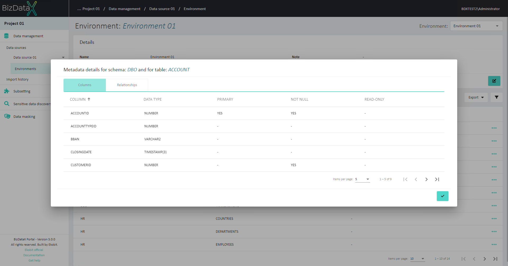
Task: Switch to the Columns tab
Action: (85, 85)
